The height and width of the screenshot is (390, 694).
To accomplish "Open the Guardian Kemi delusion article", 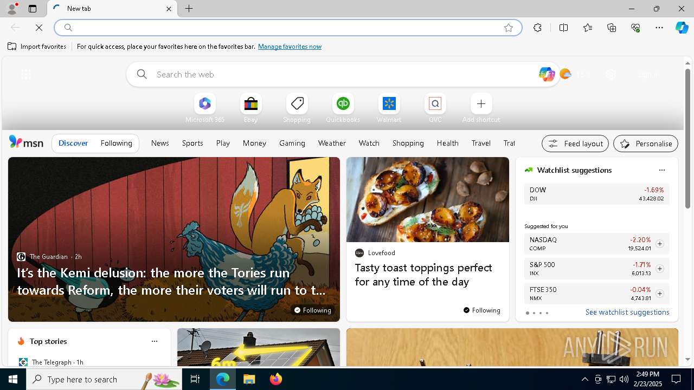I will [171, 281].
